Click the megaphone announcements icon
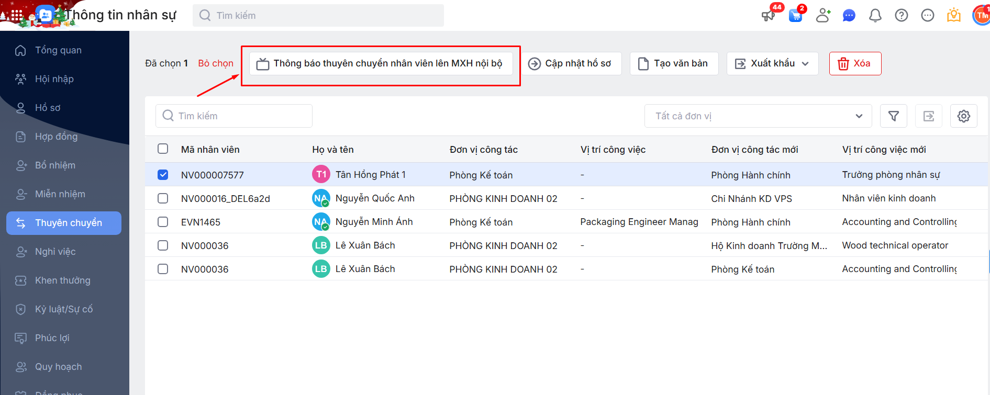 [x=768, y=15]
